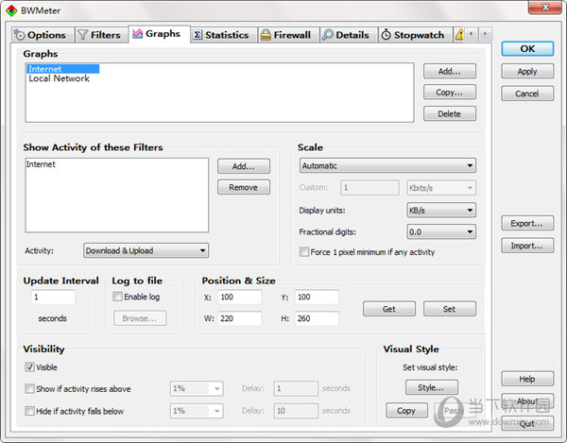Image resolution: width=567 pixels, height=443 pixels.
Task: Click the Cancel button
Action: pyautogui.click(x=527, y=94)
